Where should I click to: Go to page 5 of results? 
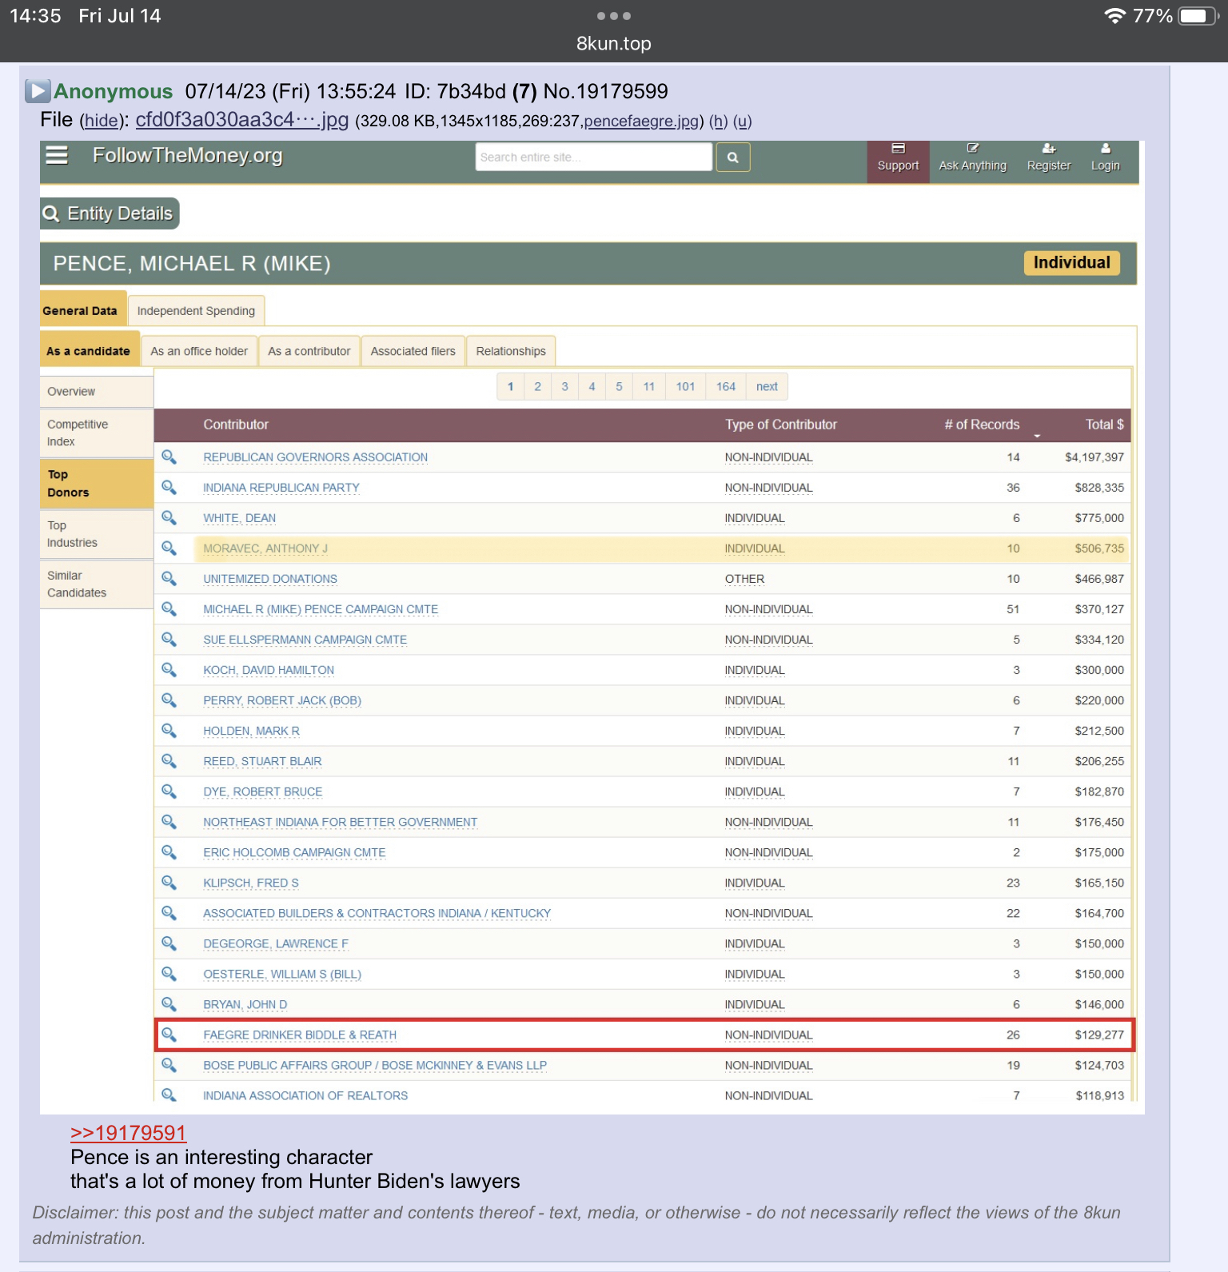(x=619, y=386)
